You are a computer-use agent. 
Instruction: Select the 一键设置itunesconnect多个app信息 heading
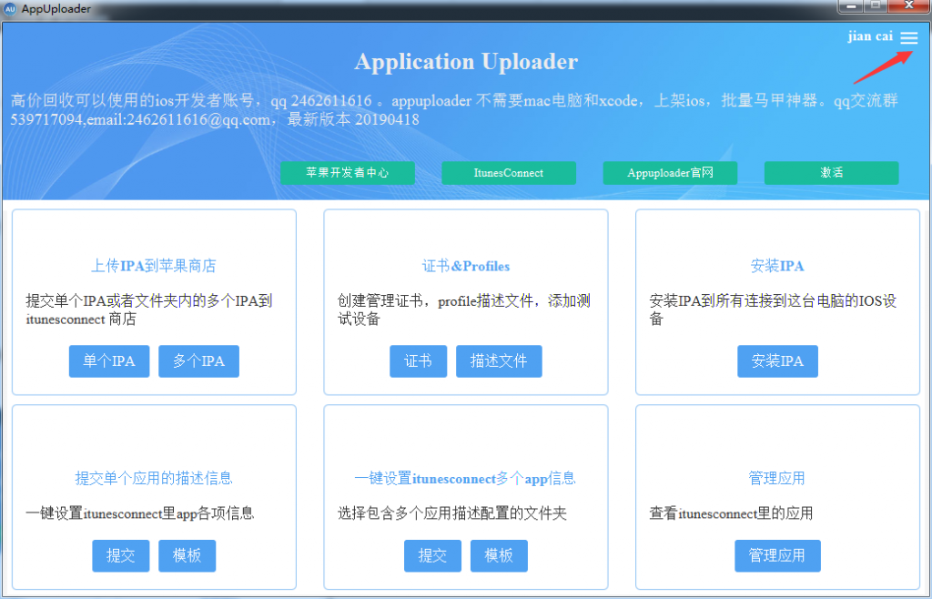465,478
